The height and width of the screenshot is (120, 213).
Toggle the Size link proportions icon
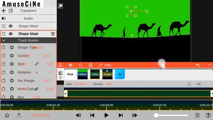37,64
